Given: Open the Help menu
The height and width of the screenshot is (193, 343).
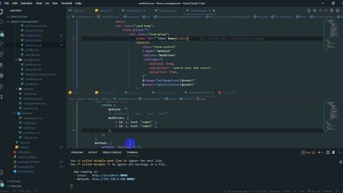Looking at the screenshot, I should pos(78,3).
